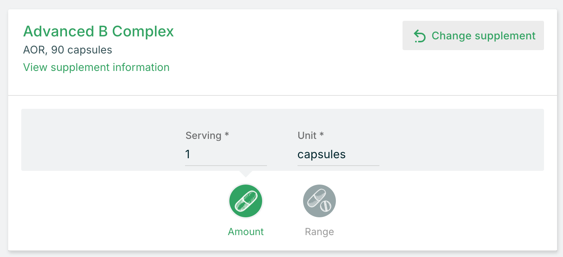Viewport: 563px width, 257px height.
Task: Click the AOR, 90 capsules subtitle
Action: click(68, 50)
